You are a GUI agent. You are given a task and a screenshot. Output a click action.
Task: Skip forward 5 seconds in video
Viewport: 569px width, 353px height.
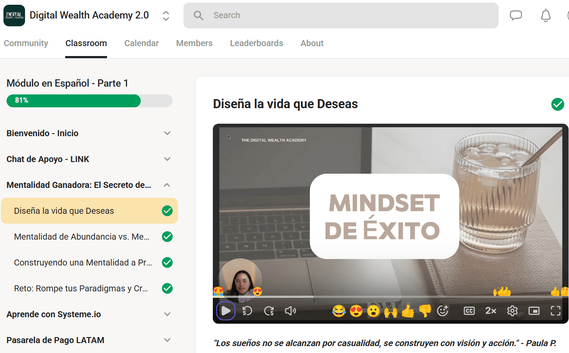click(269, 311)
